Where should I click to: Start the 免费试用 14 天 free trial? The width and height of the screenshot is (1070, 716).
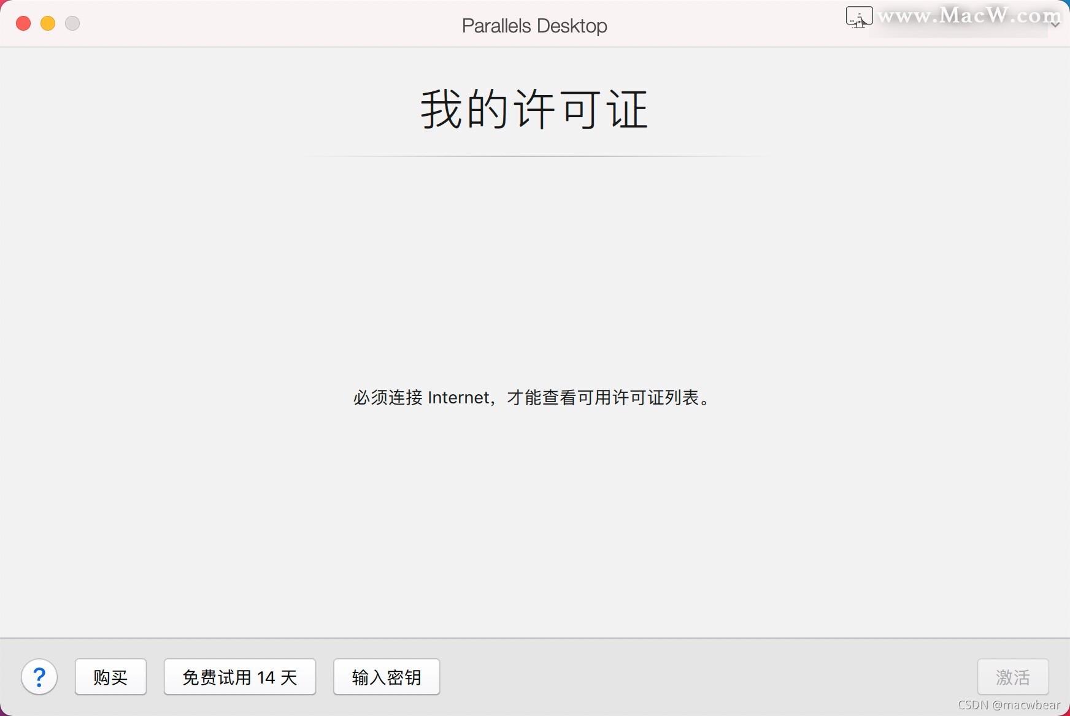[240, 677]
